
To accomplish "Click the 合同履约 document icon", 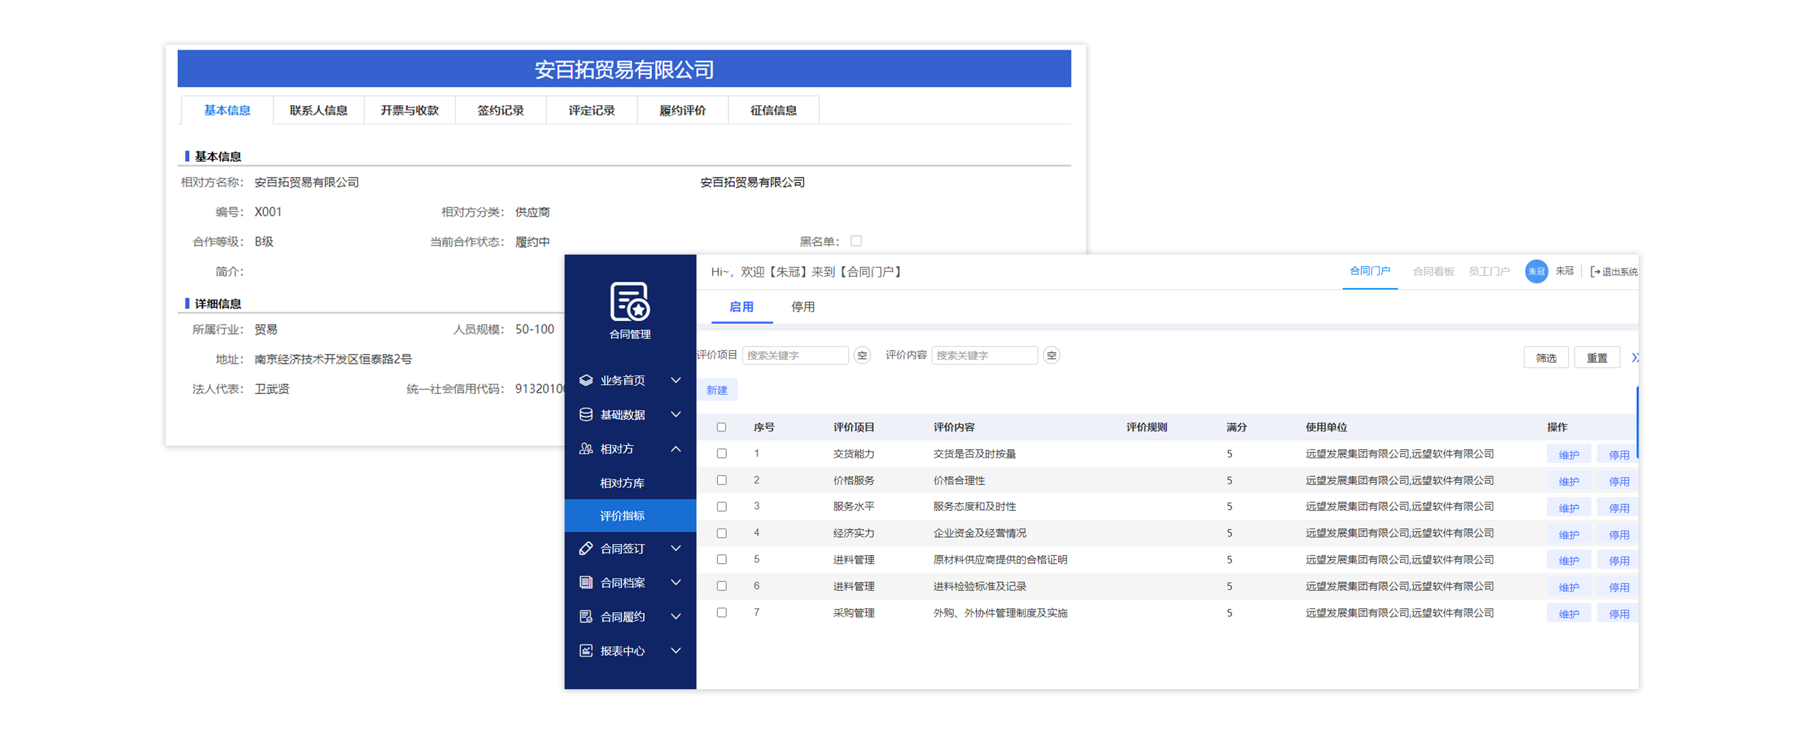I will coord(586,617).
